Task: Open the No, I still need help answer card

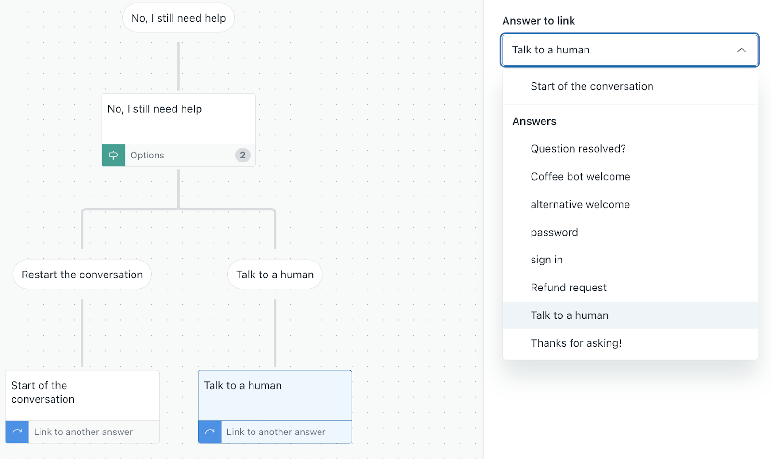Action: coord(178,118)
